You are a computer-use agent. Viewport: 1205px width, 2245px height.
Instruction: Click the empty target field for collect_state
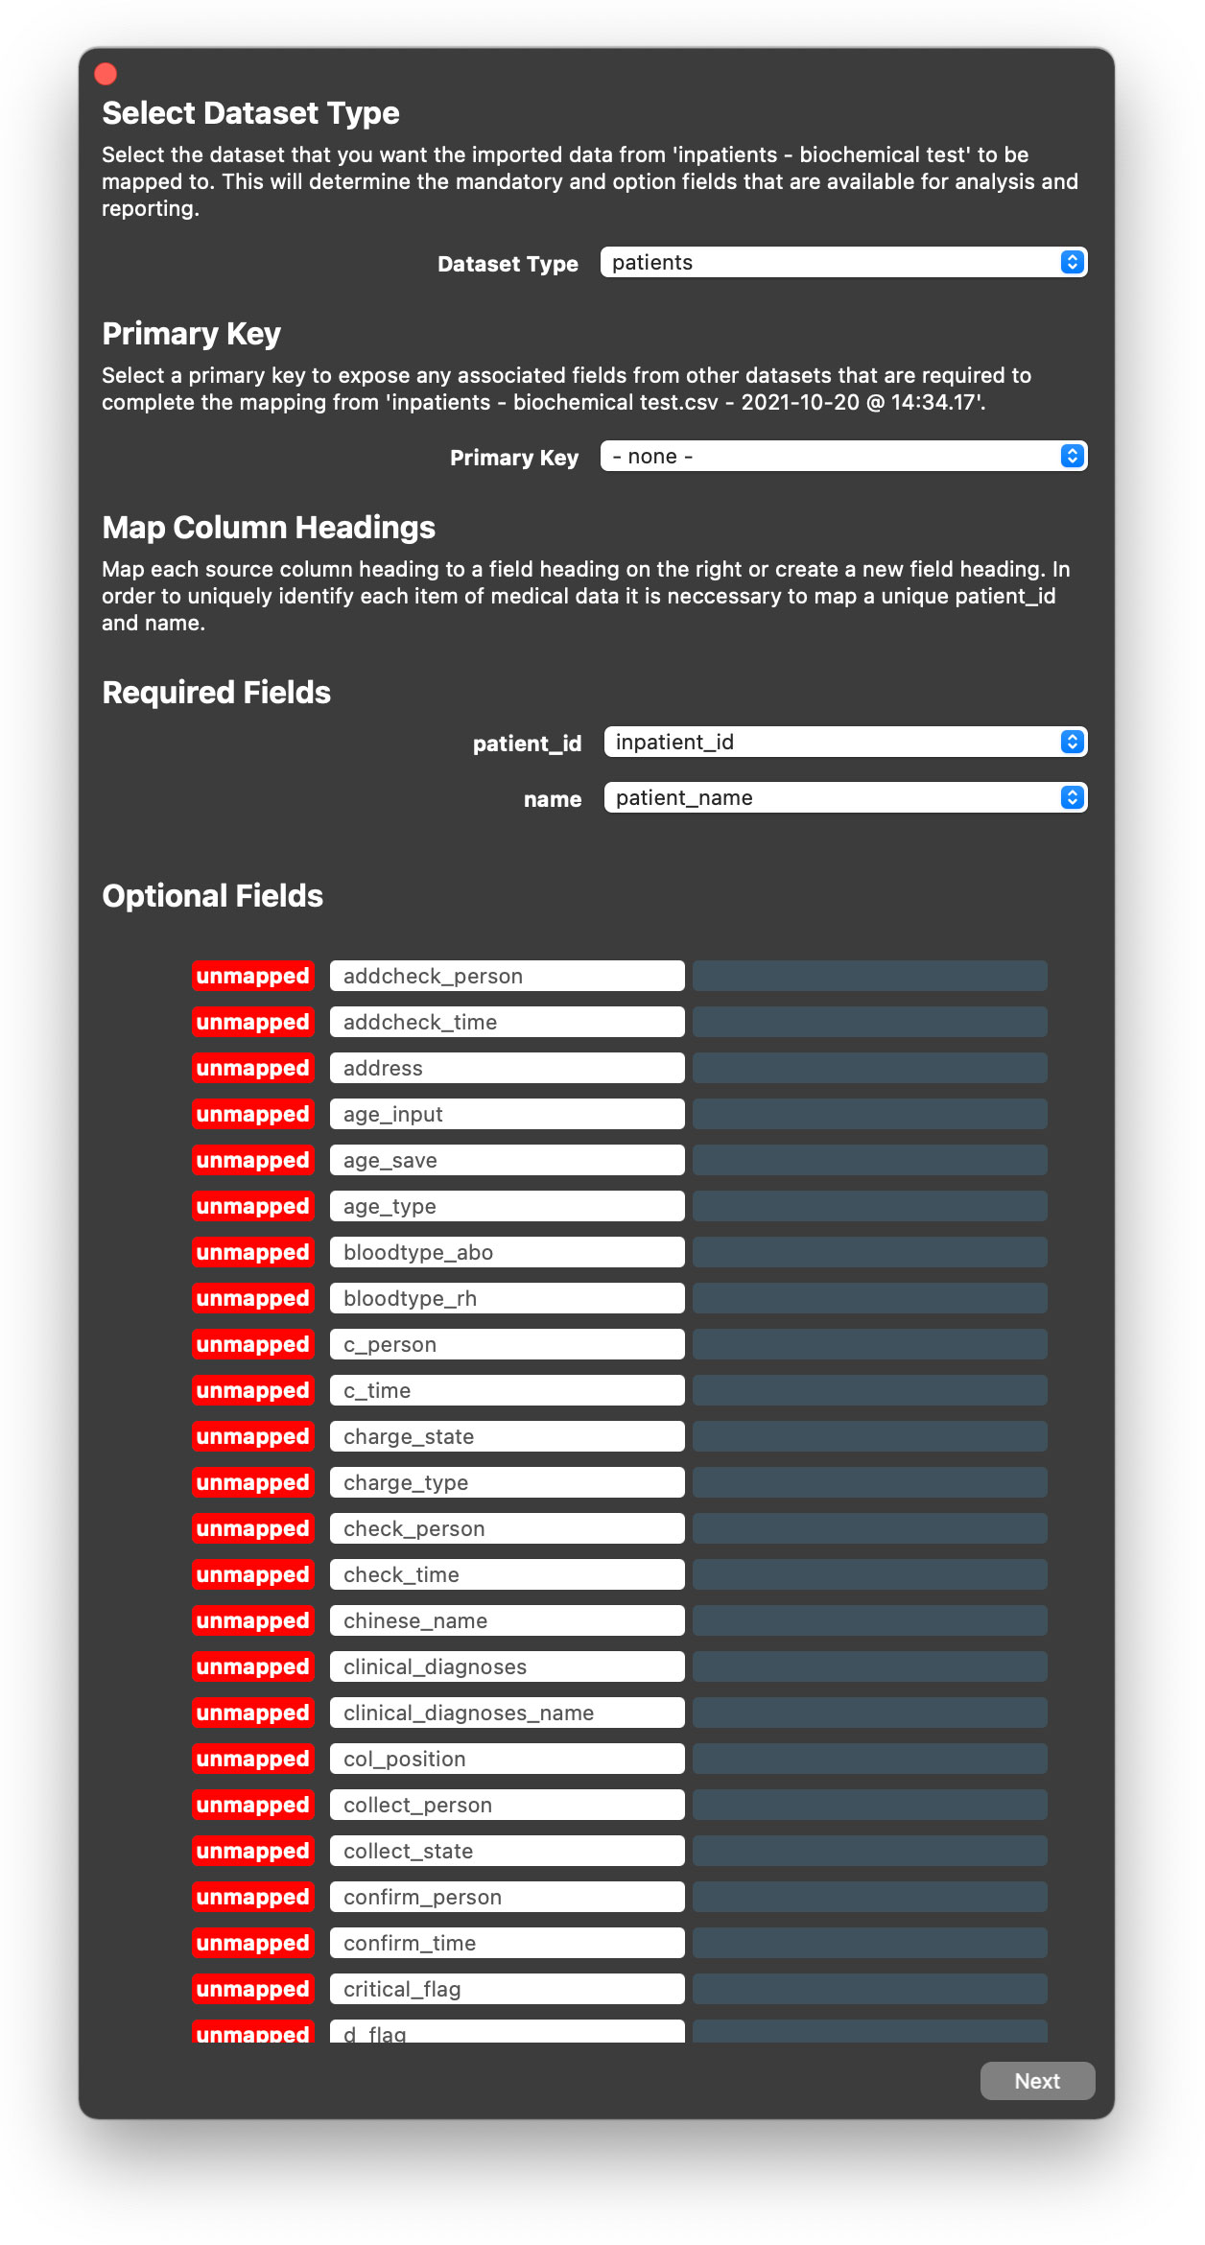click(x=869, y=1851)
